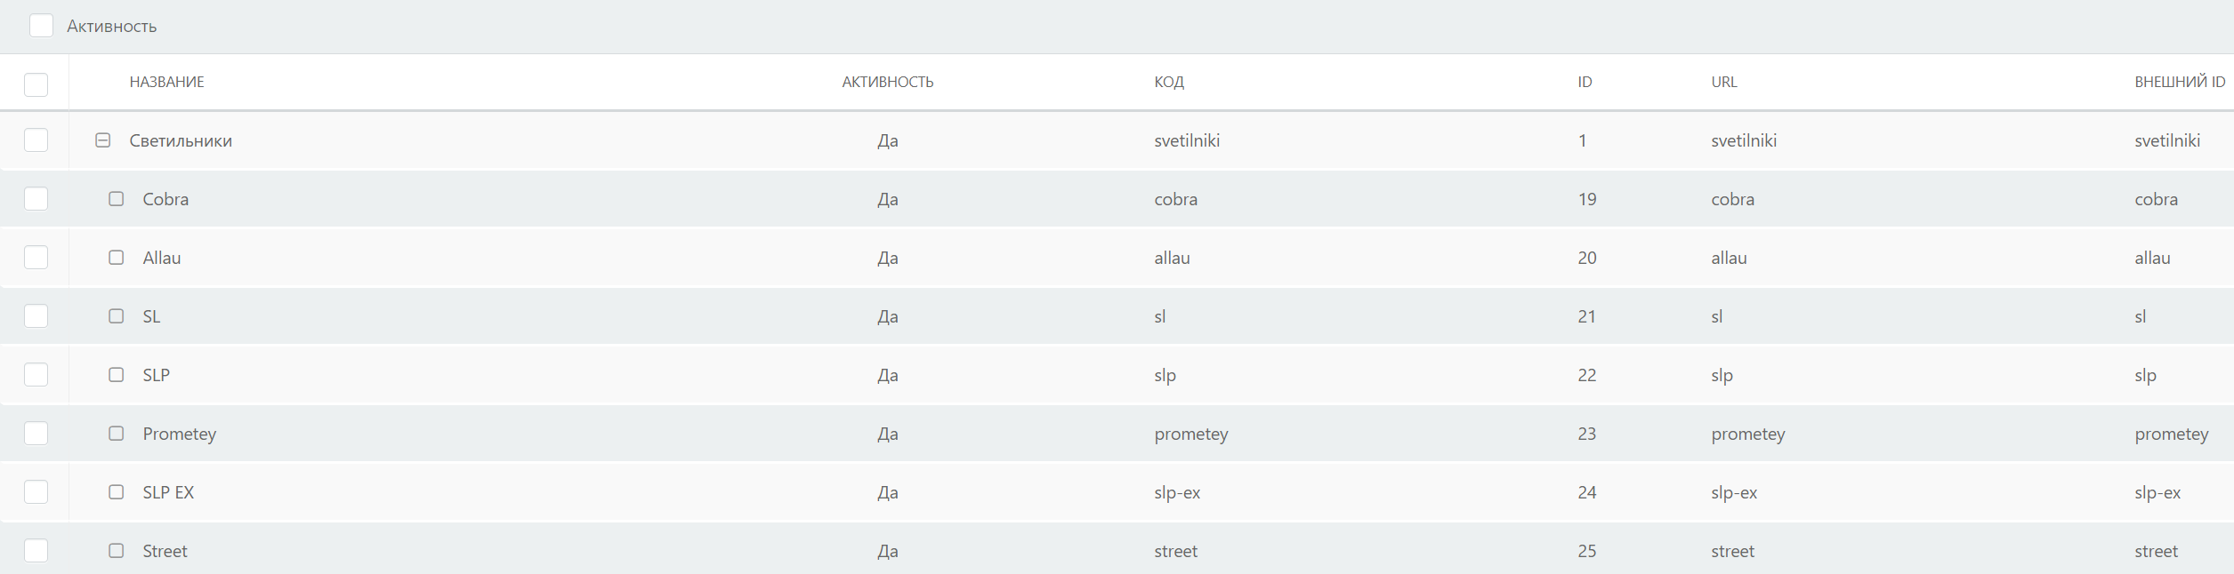Click the ВНЕШНИЙ ID column header
2234x574 pixels.
pos(2180,82)
